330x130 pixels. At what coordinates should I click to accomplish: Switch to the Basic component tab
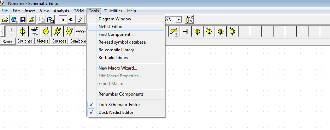coord(7,42)
